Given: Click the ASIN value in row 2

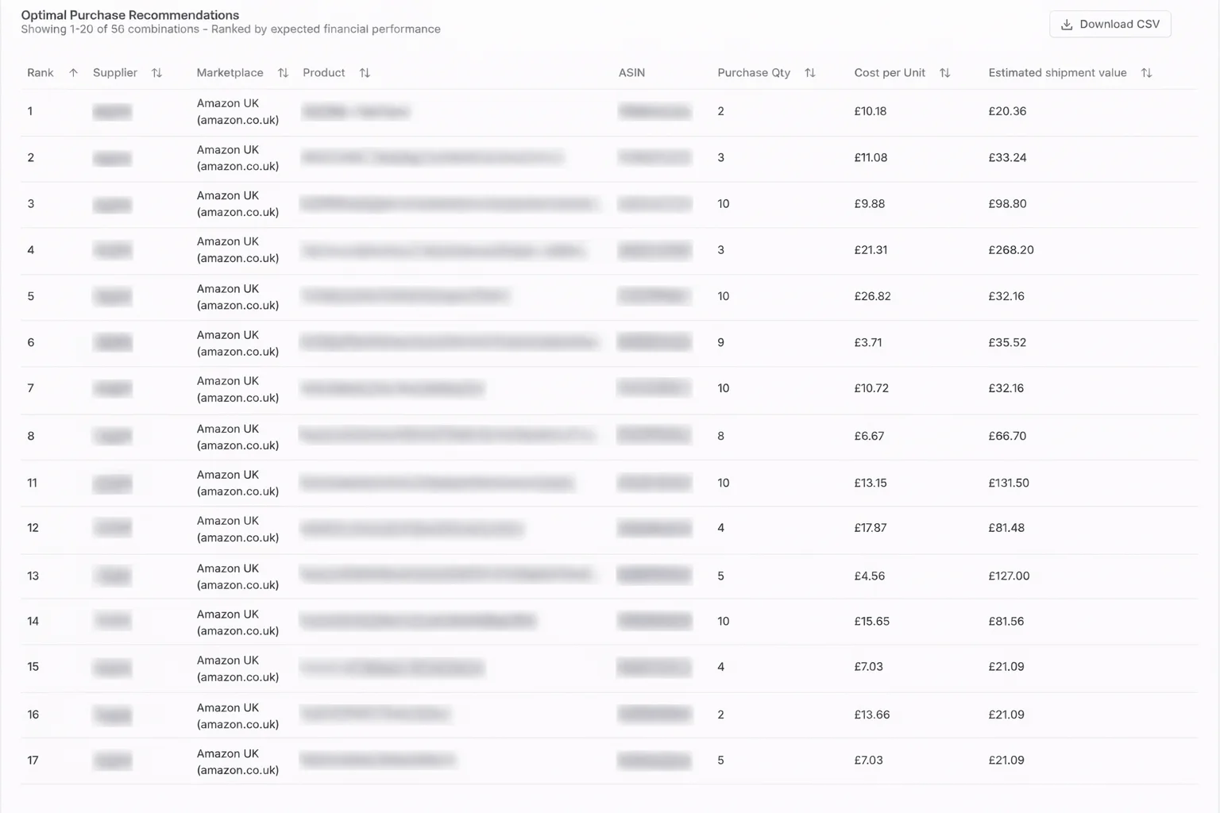Looking at the screenshot, I should pos(654,158).
